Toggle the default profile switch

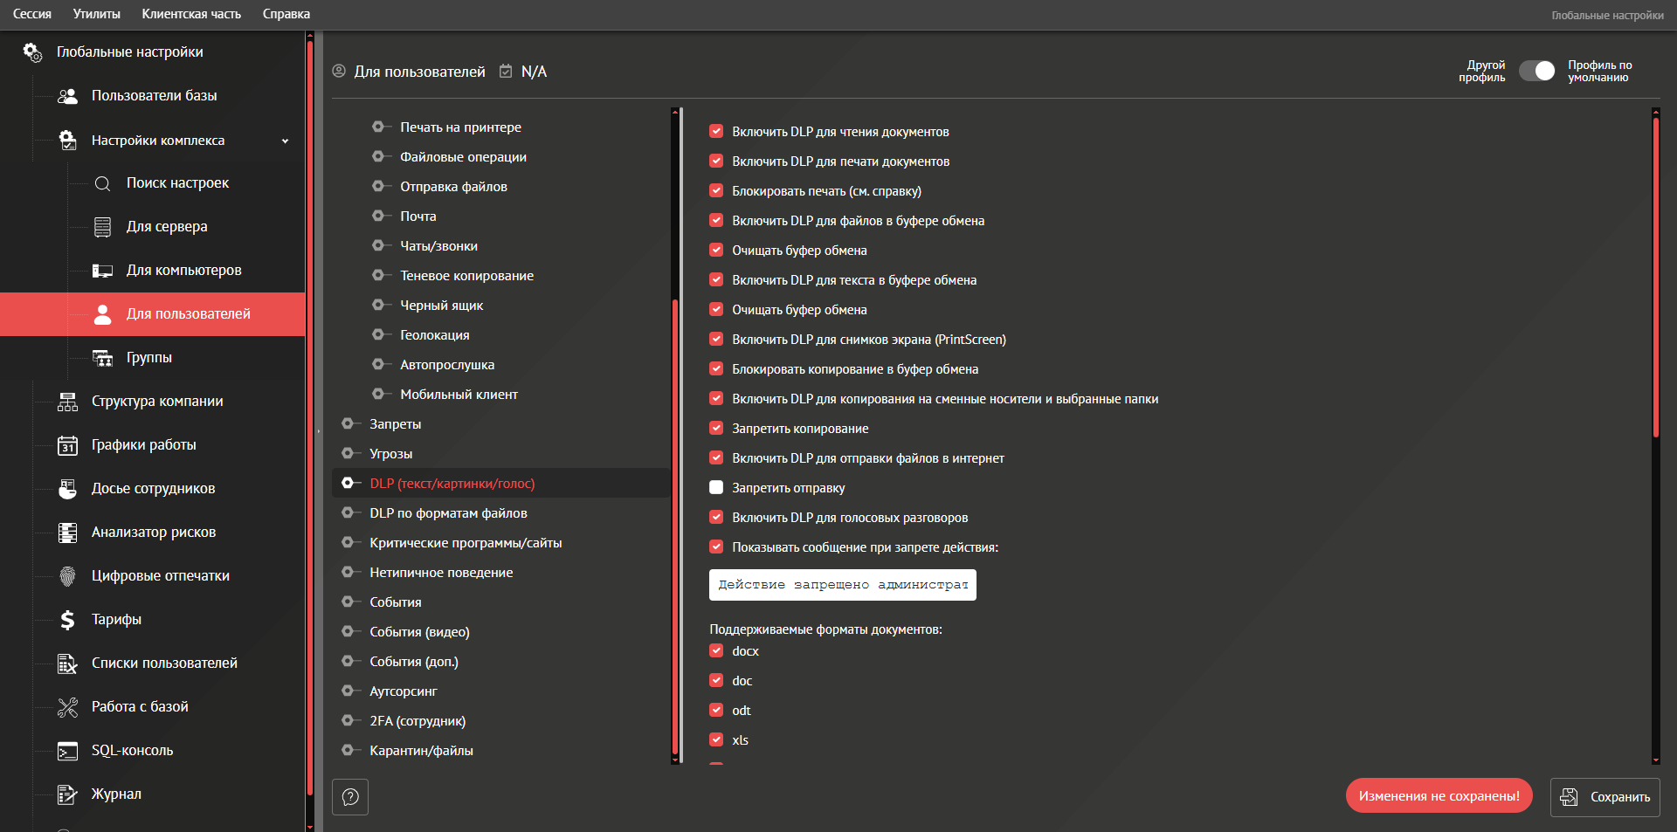(1537, 71)
